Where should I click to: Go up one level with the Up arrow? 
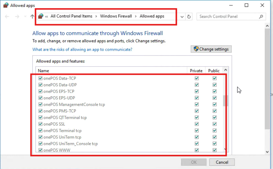pos(32,16)
